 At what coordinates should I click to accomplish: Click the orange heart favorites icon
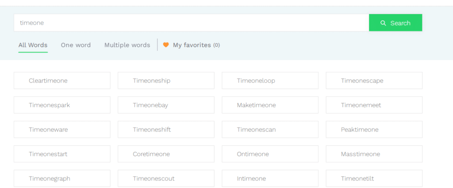(x=166, y=45)
